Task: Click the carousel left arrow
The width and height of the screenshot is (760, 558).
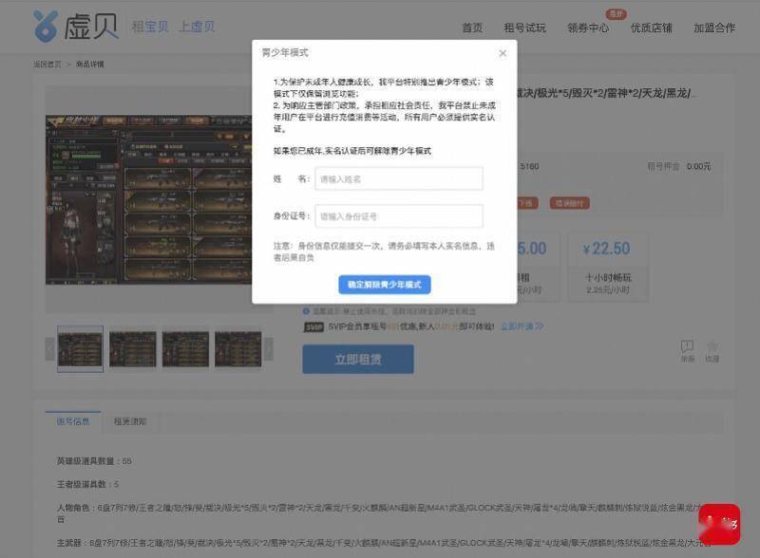Action: coord(47,349)
